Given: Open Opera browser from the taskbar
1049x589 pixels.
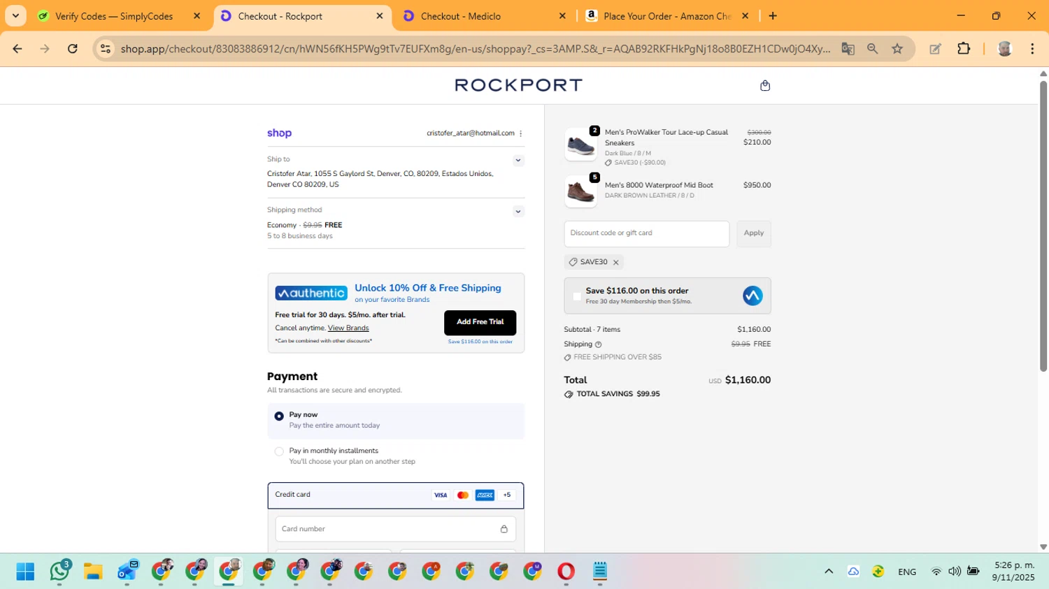Looking at the screenshot, I should click(x=566, y=572).
